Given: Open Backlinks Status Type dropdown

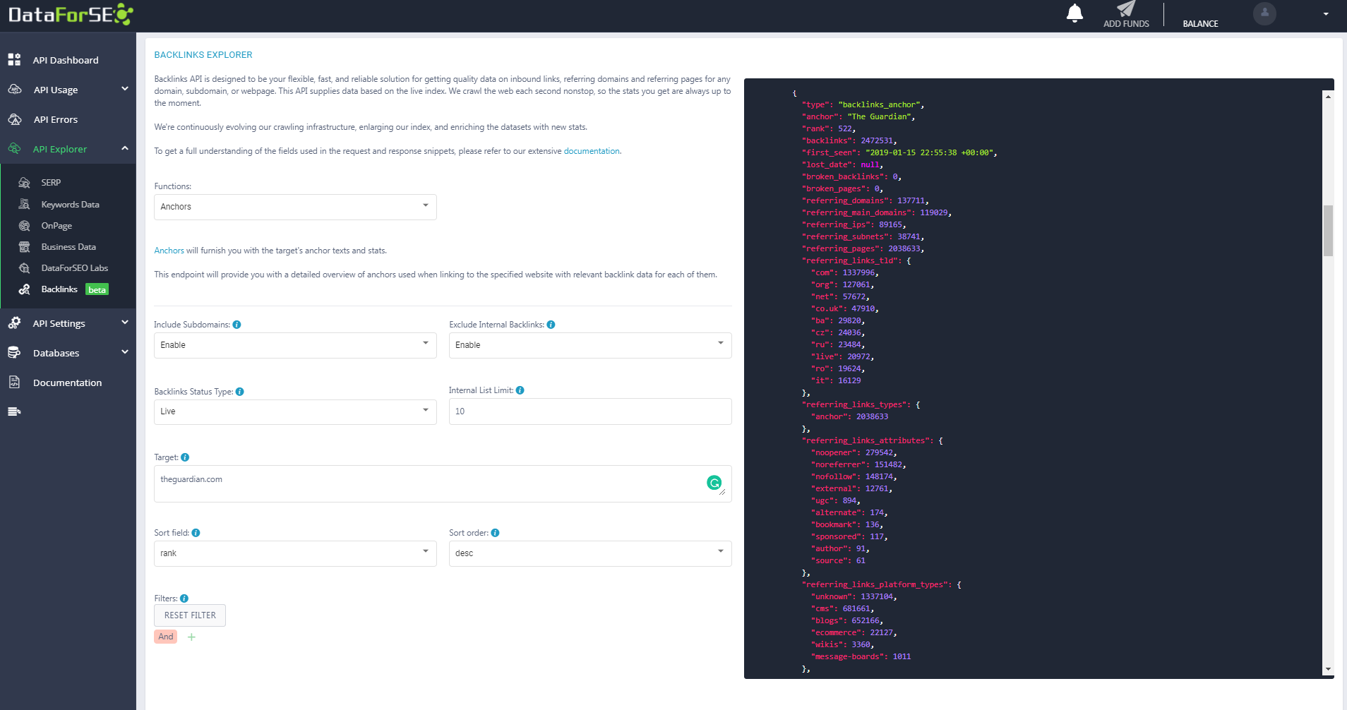Looking at the screenshot, I should (295, 411).
